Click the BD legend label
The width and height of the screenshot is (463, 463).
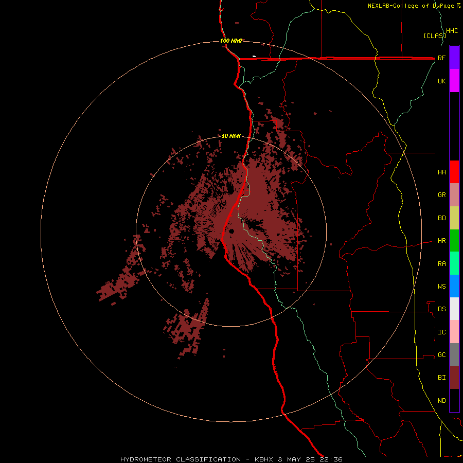coord(442,218)
